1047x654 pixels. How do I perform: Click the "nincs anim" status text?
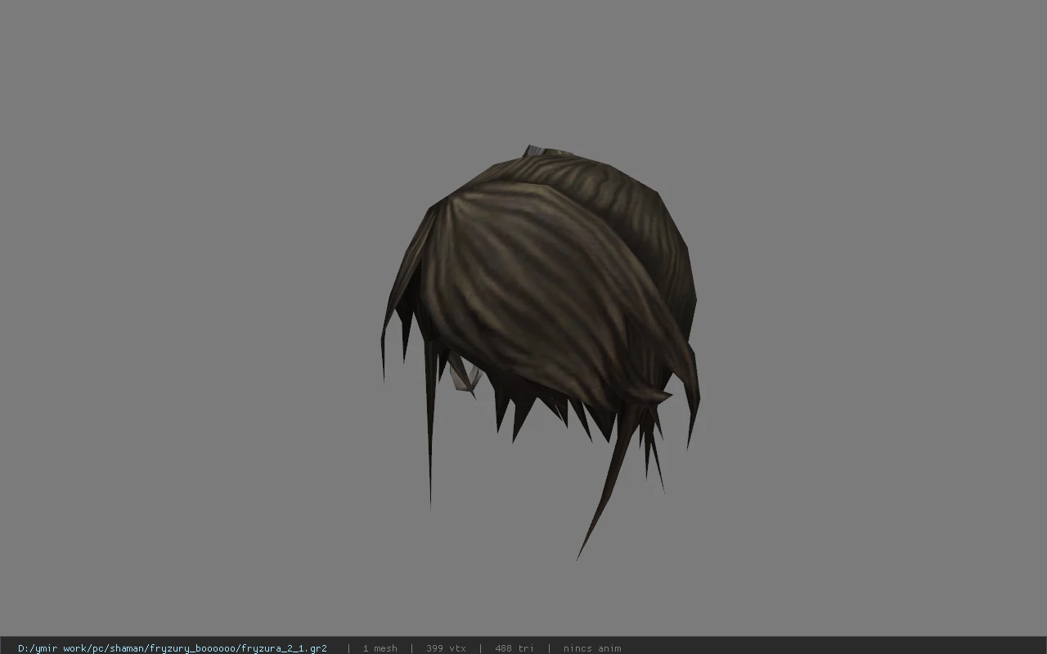tap(592, 648)
